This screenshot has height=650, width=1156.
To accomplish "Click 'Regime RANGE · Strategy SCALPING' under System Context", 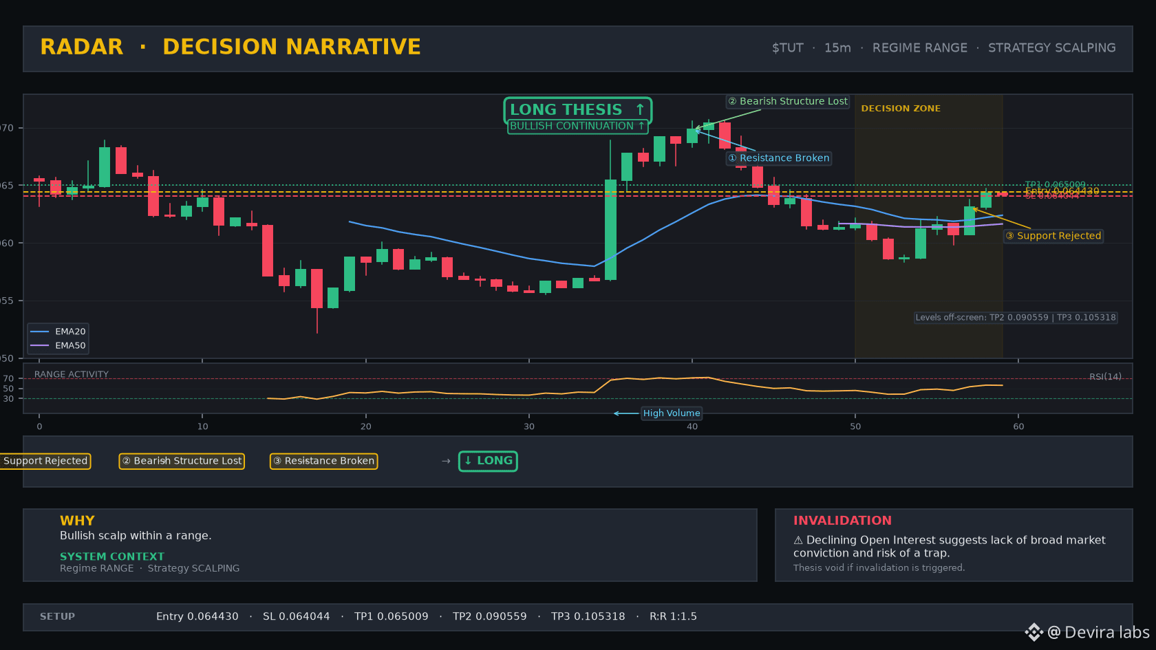I will coord(150,568).
